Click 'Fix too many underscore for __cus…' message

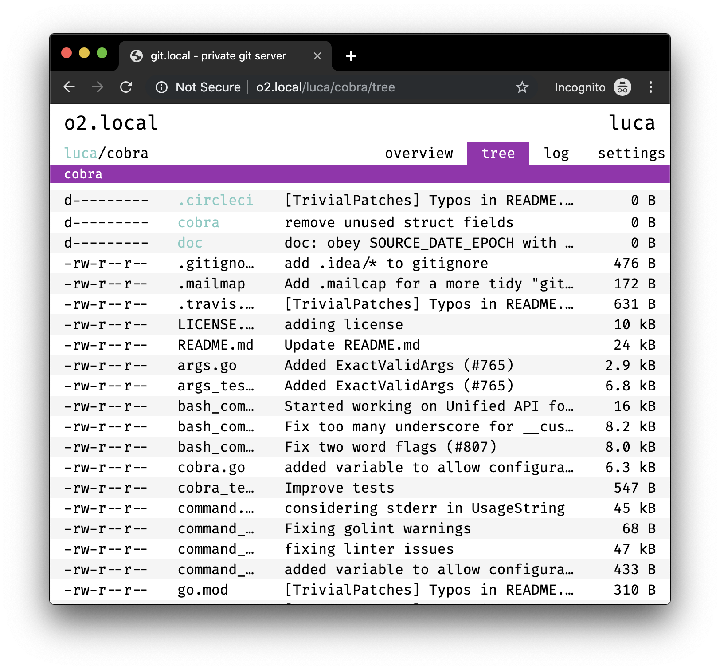[429, 427]
